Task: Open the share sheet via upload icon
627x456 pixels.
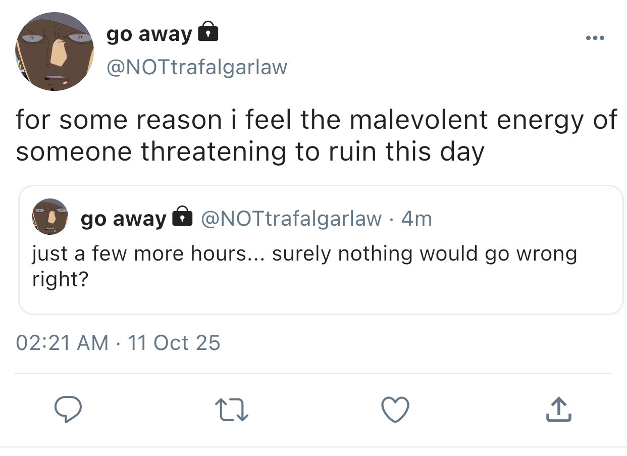Action: 559,410
